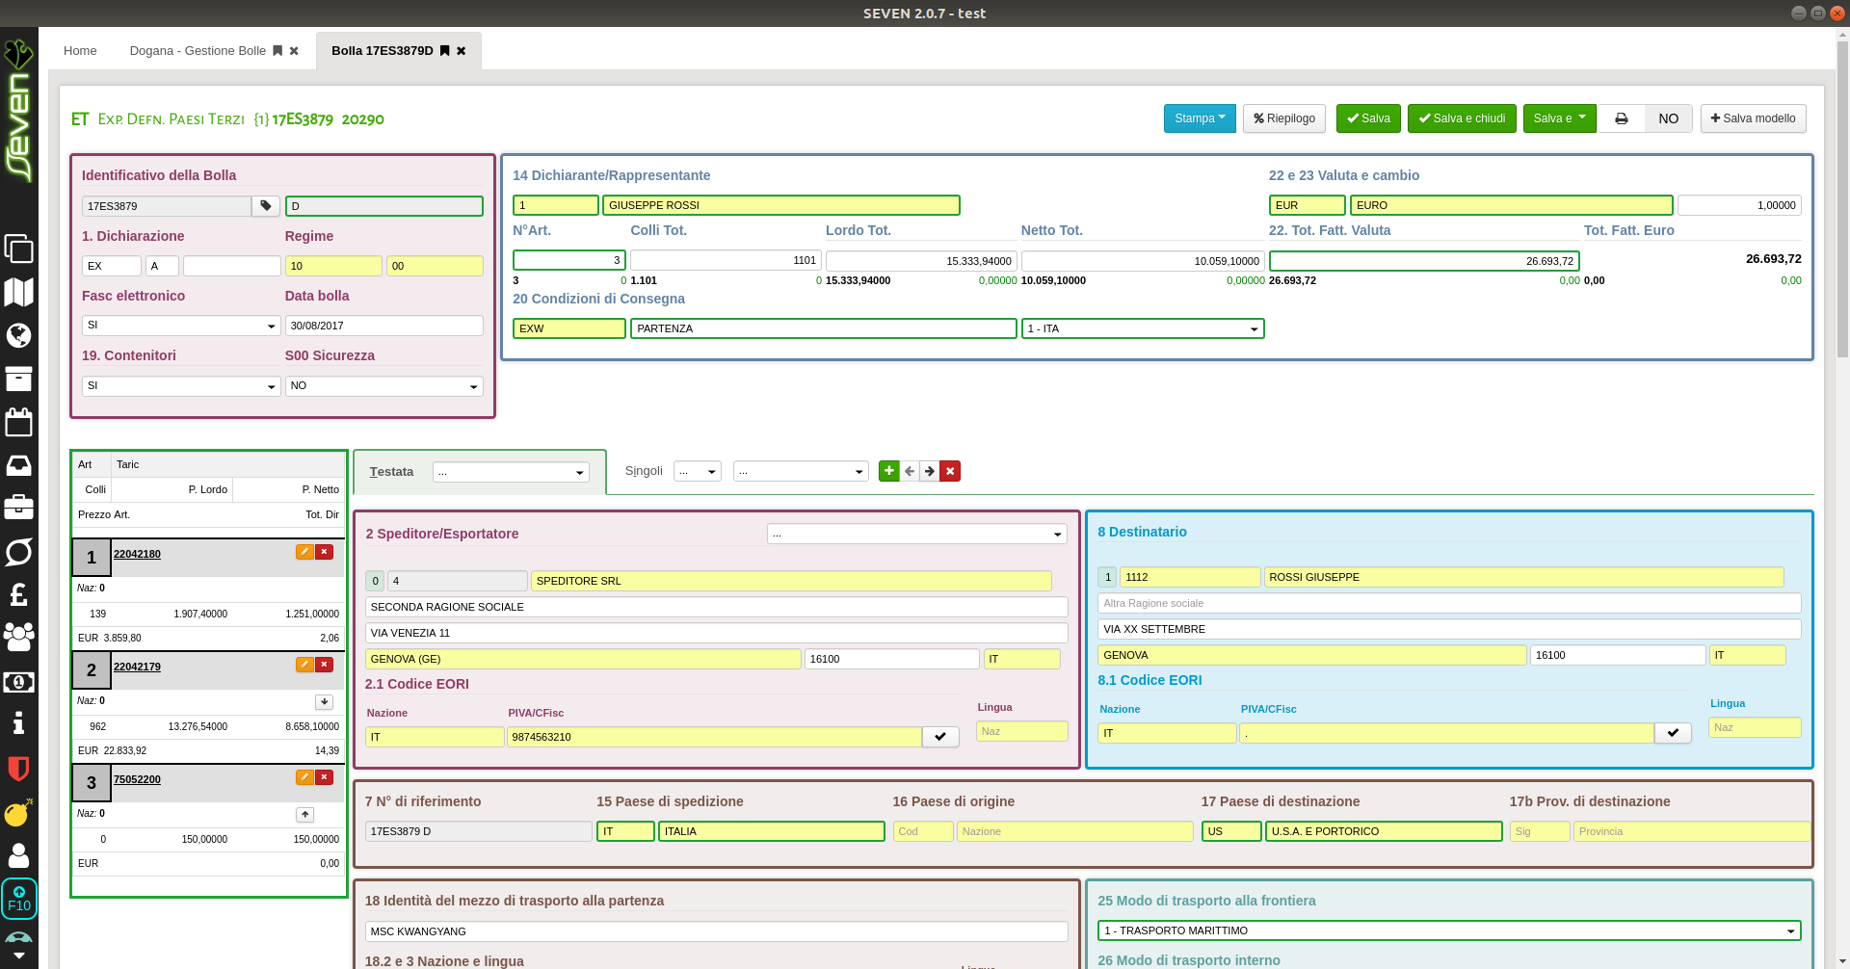Move article 2 down with arrow icon
Viewport: 1850px width, 969px height.
pyautogui.click(x=324, y=702)
